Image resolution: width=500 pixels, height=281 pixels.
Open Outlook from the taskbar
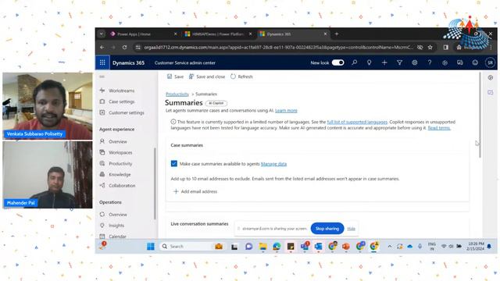tap(318, 247)
